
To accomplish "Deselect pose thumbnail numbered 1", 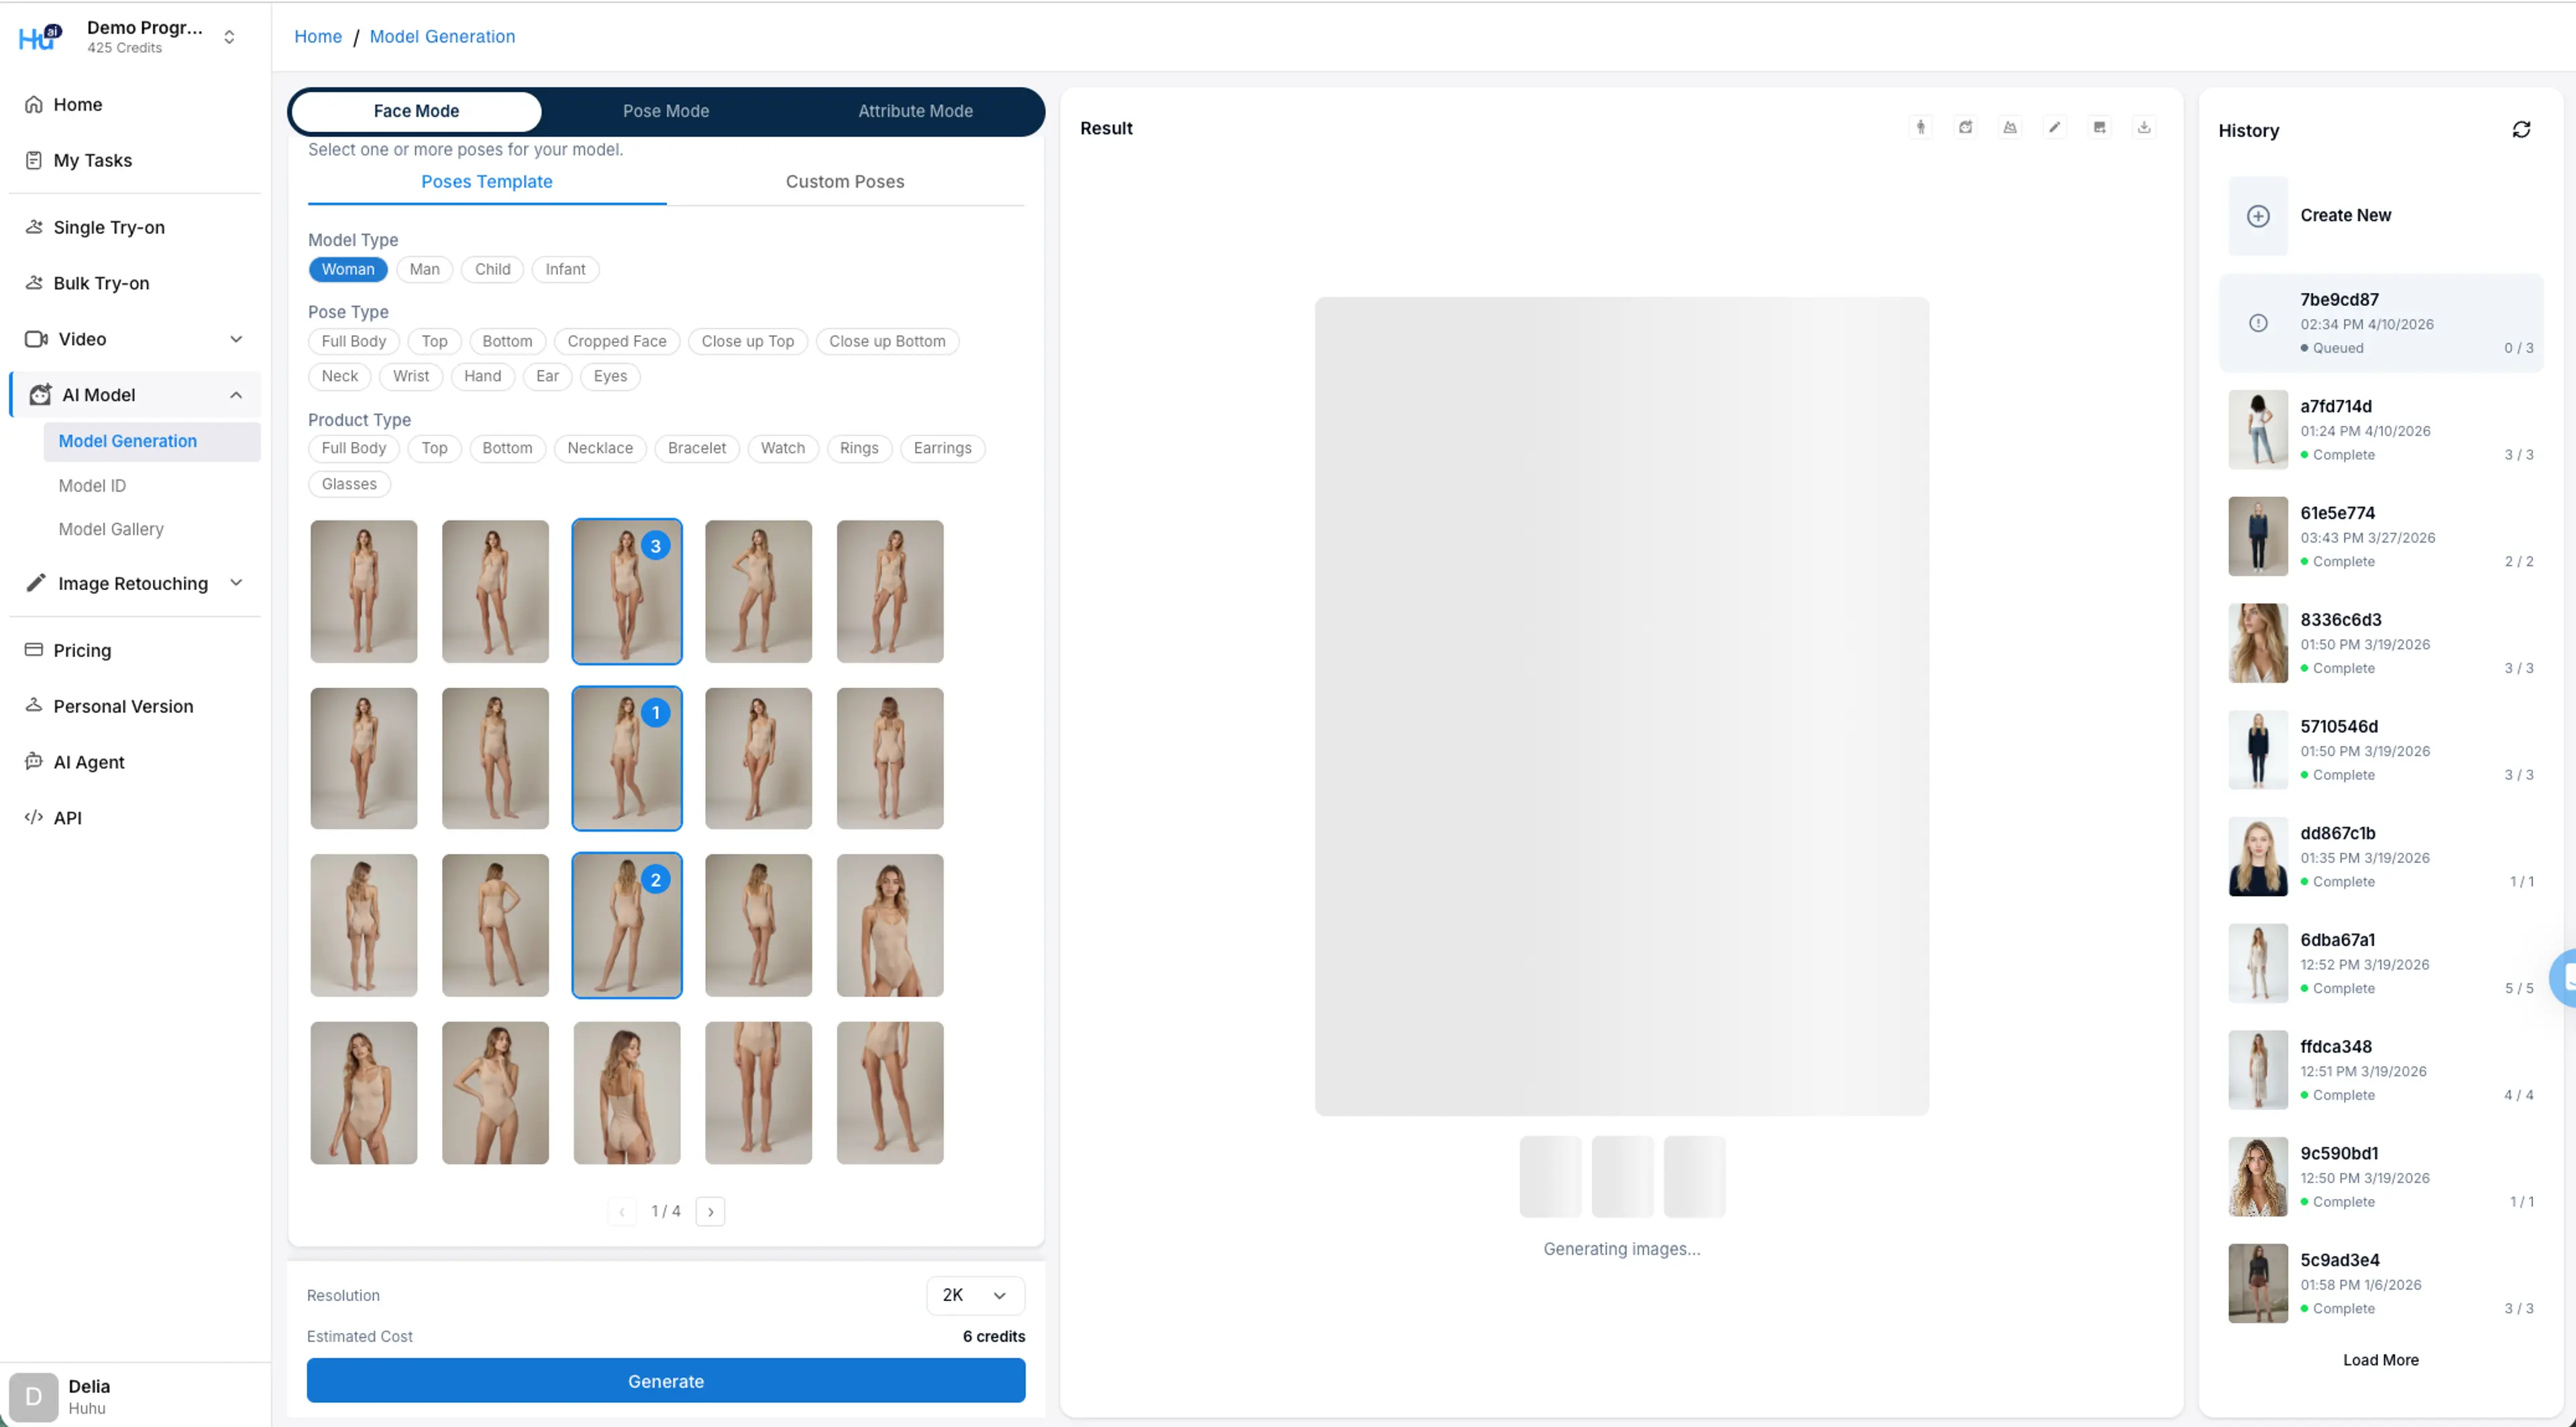I will [627, 758].
